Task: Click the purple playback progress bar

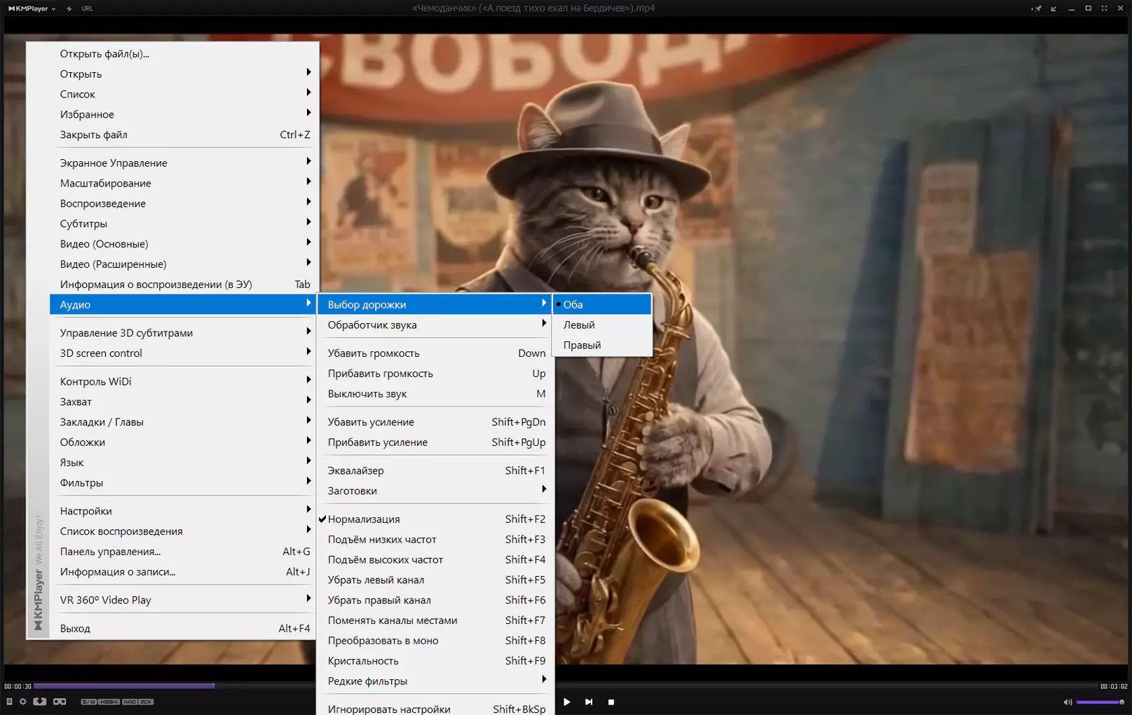Action: (x=124, y=686)
